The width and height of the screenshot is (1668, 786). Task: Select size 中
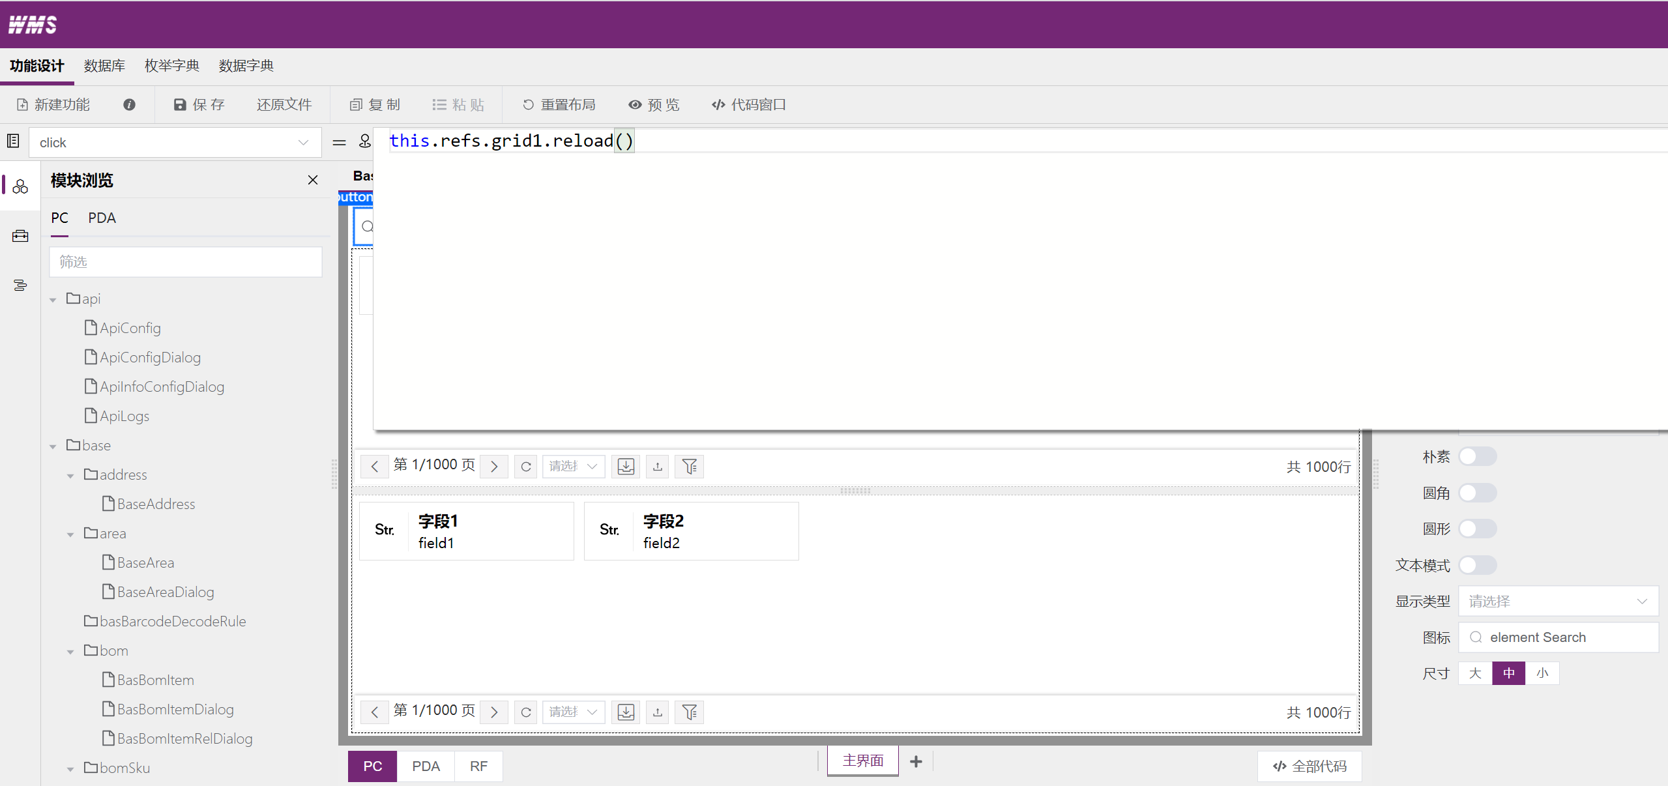pos(1508,673)
